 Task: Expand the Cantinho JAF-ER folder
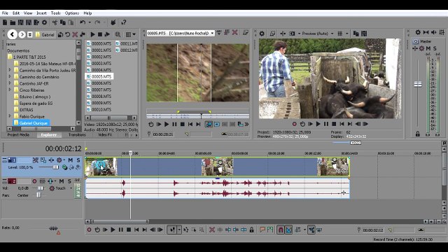point(10,83)
